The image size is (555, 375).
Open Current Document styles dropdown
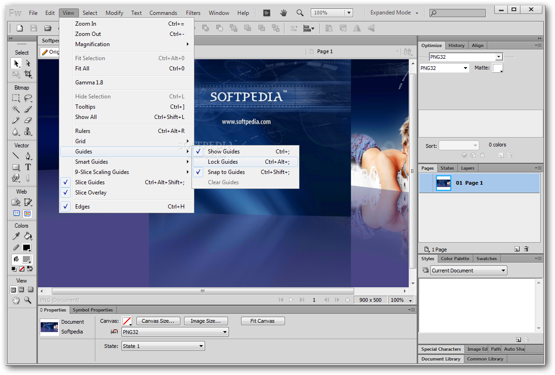[x=469, y=271]
